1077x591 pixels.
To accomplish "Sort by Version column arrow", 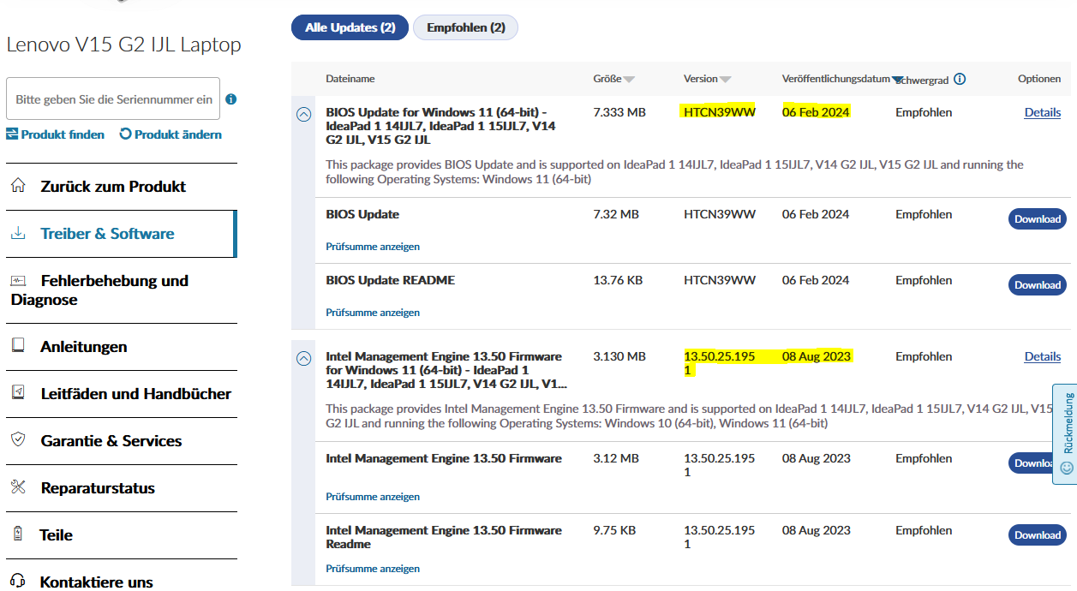I will (x=726, y=80).
